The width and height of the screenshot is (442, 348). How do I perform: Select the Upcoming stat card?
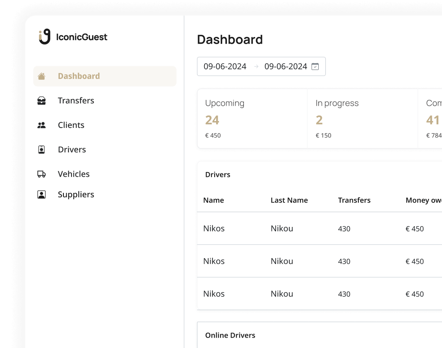pos(252,119)
